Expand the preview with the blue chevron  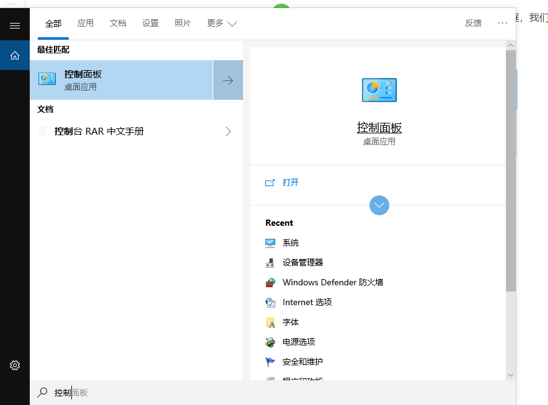pyautogui.click(x=379, y=205)
